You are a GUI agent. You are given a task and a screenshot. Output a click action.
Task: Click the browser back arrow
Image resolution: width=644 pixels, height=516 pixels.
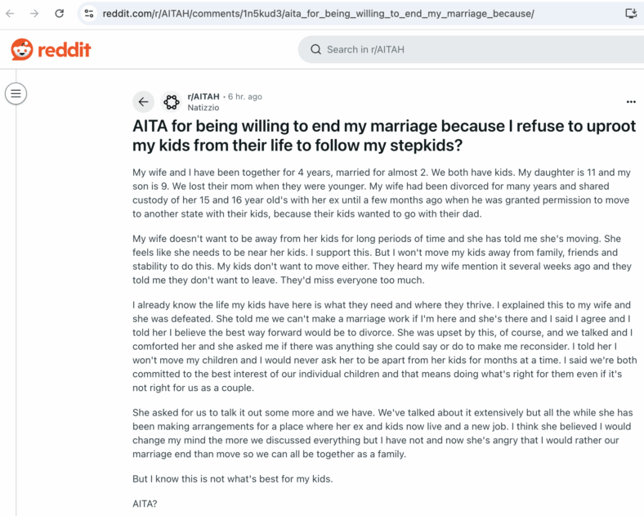10,14
